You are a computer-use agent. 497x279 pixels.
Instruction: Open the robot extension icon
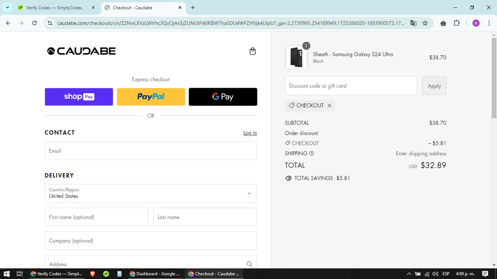click(x=443, y=23)
